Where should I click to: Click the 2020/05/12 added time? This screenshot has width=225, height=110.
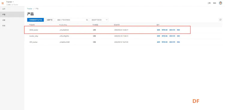coord(121,42)
